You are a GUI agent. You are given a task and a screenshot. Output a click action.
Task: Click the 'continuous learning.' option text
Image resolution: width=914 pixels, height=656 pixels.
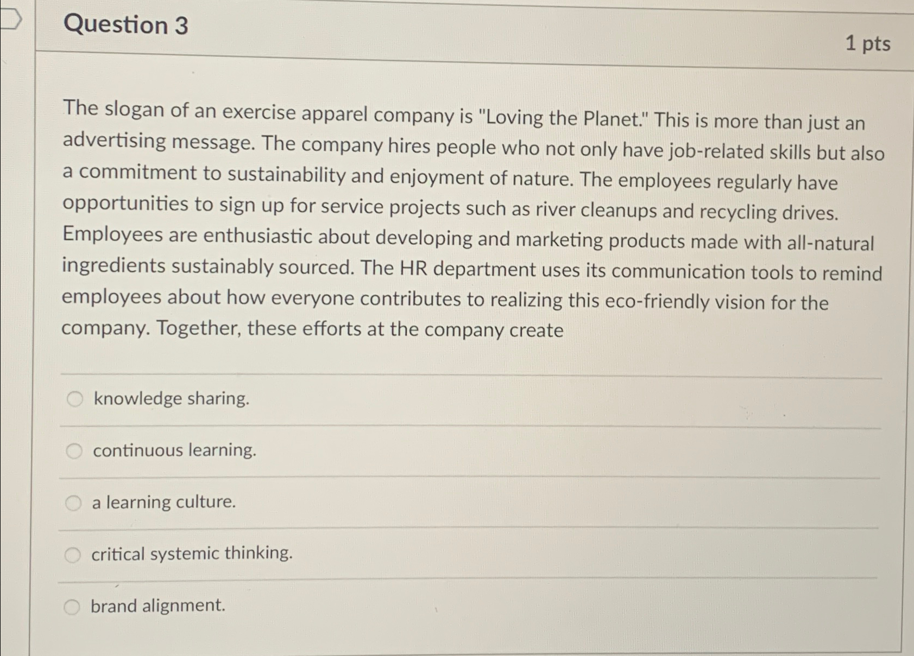click(174, 450)
